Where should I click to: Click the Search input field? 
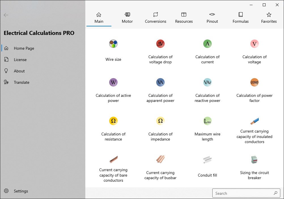[242, 193]
